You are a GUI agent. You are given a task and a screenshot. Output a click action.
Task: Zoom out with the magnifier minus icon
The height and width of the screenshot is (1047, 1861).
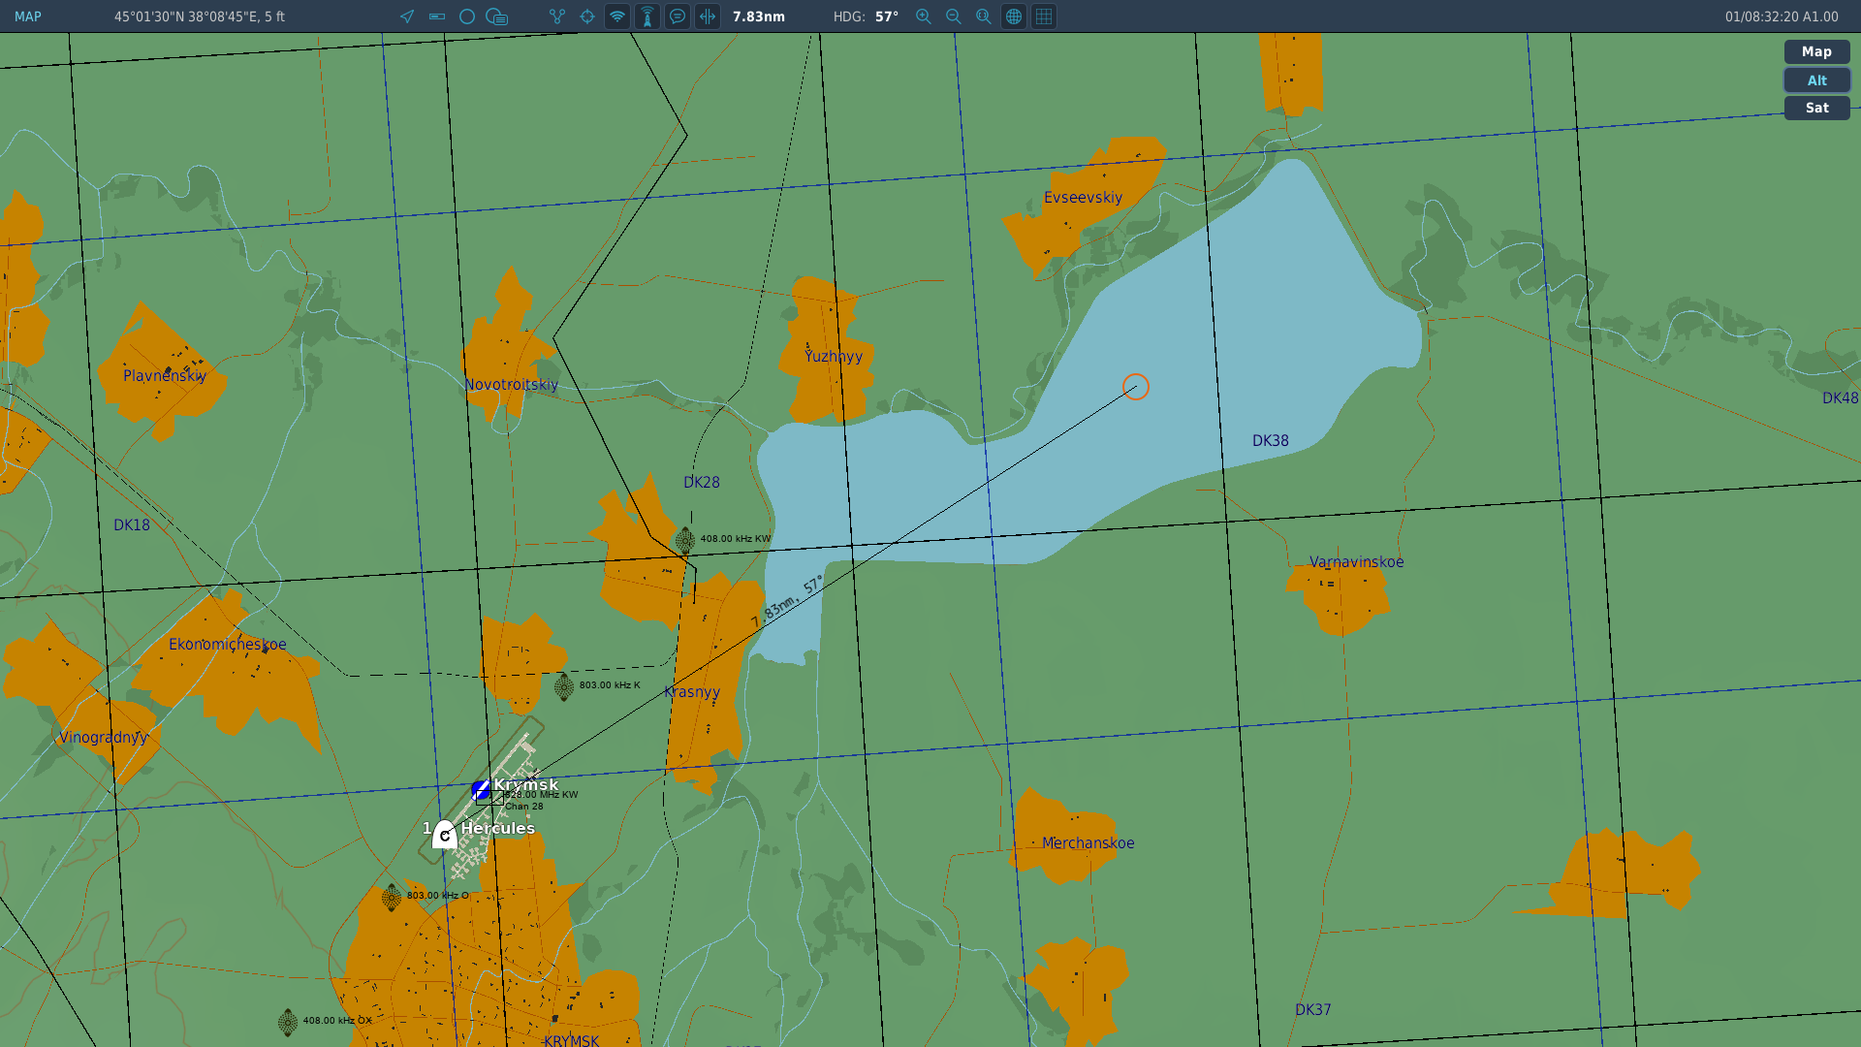tap(954, 16)
